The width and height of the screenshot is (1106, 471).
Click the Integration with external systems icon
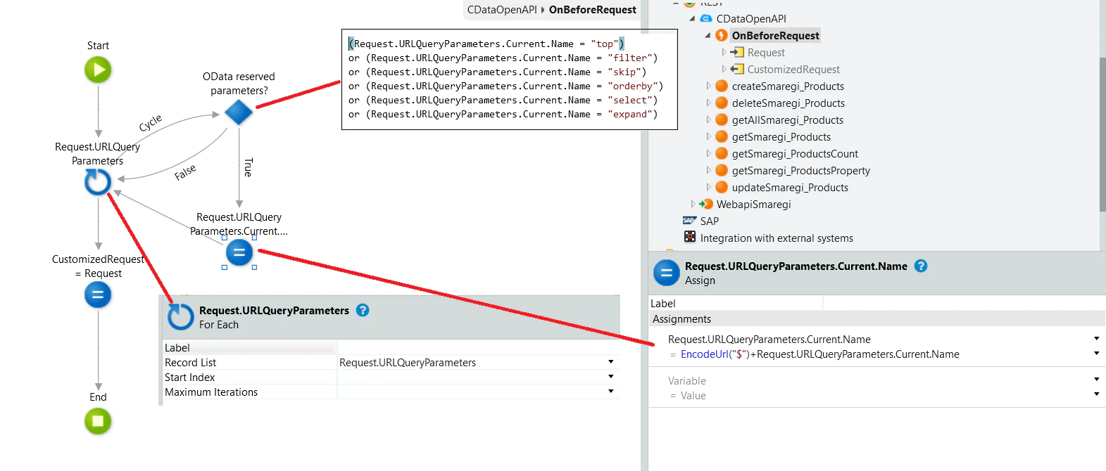690,237
